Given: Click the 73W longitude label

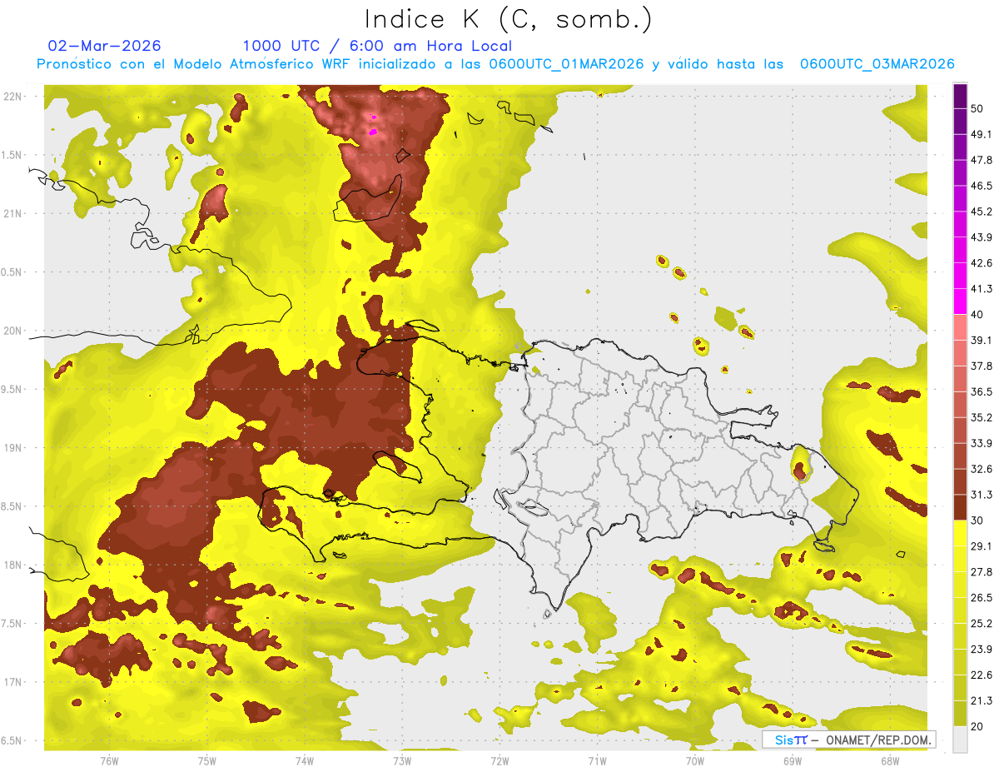Looking at the screenshot, I should click(402, 760).
